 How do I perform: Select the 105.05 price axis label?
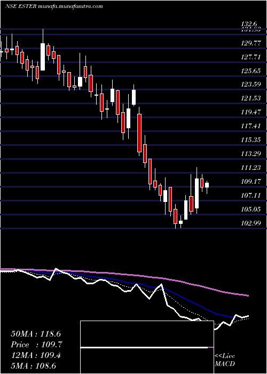pos(252,209)
